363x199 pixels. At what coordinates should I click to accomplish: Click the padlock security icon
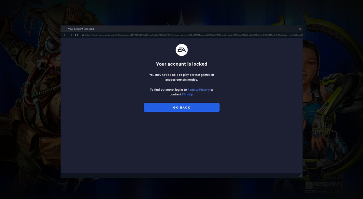pos(83,35)
